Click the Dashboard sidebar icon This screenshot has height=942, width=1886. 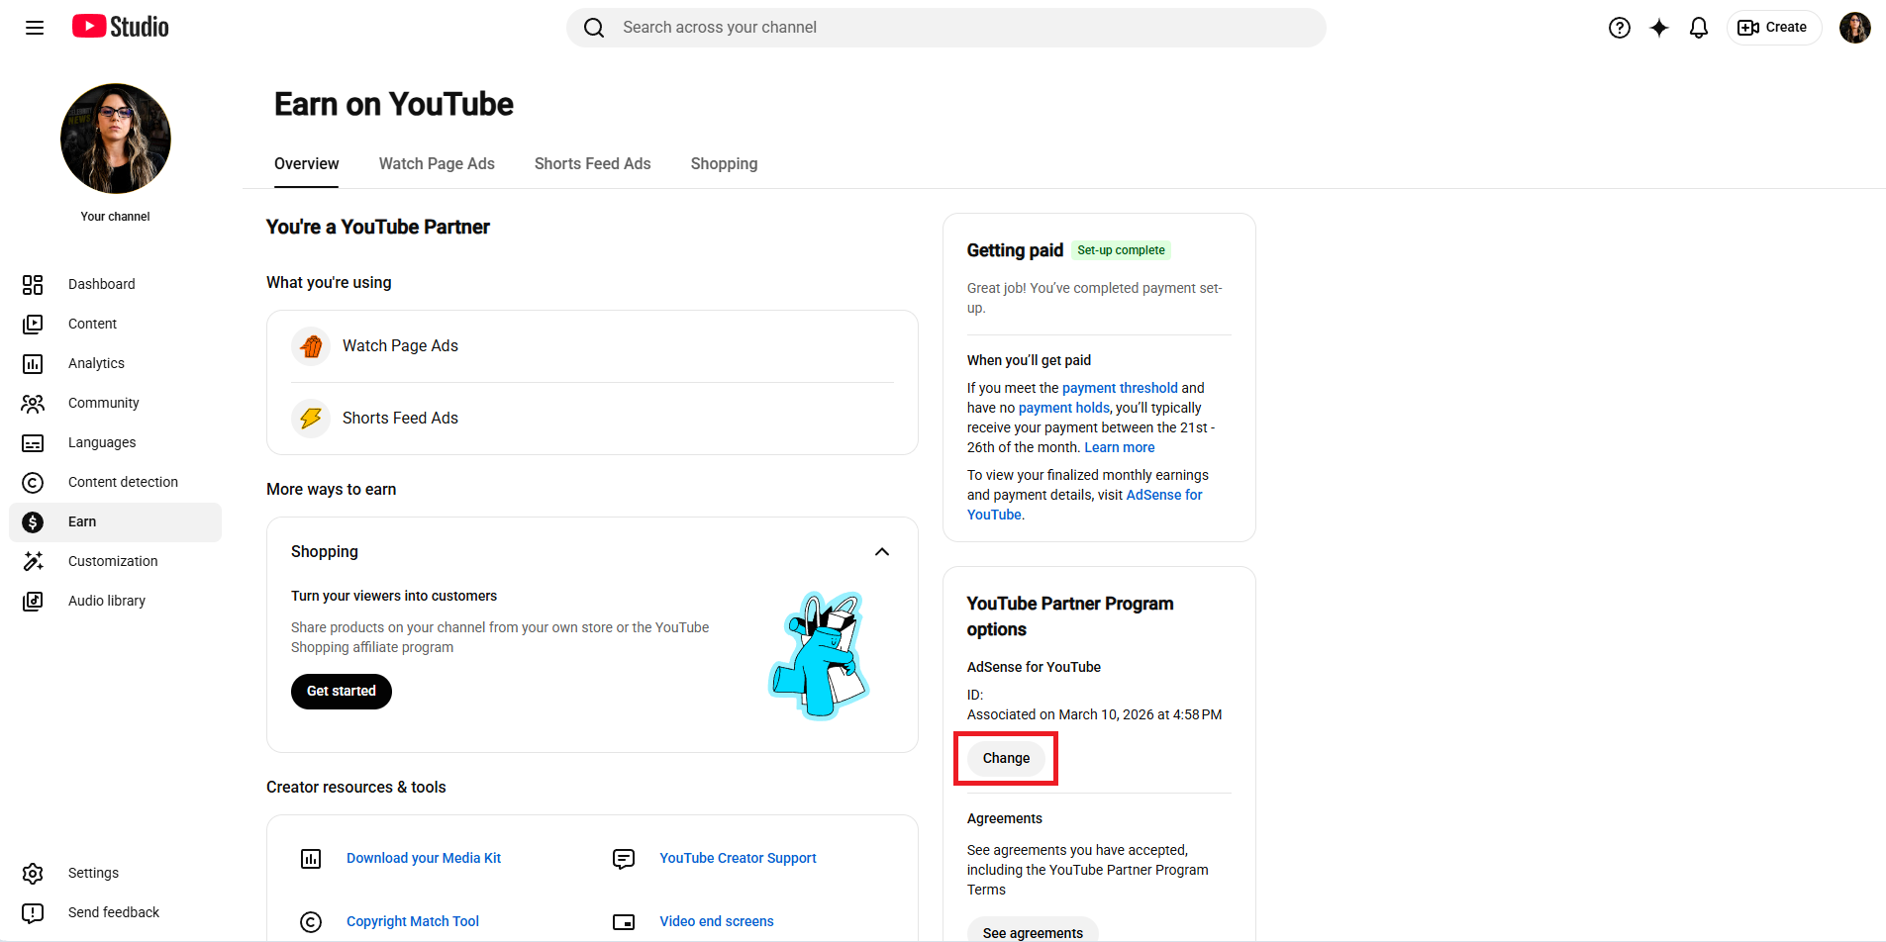(x=33, y=285)
